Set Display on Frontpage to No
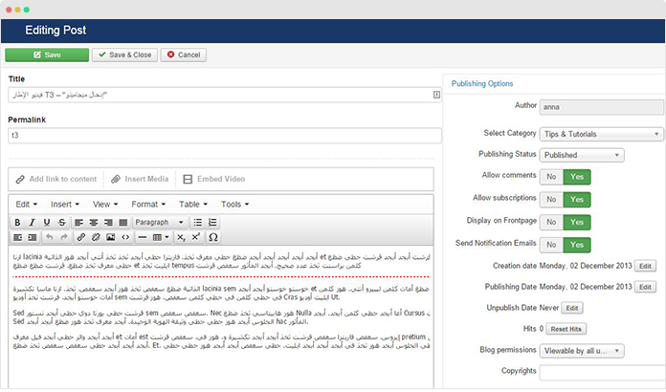 551,222
